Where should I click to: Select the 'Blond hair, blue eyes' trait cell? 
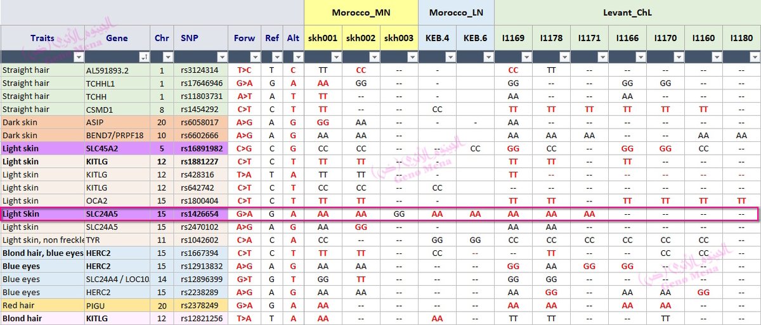42,253
